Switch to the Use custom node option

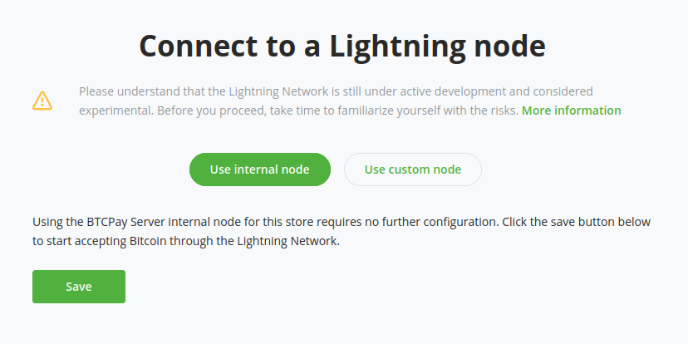point(412,170)
